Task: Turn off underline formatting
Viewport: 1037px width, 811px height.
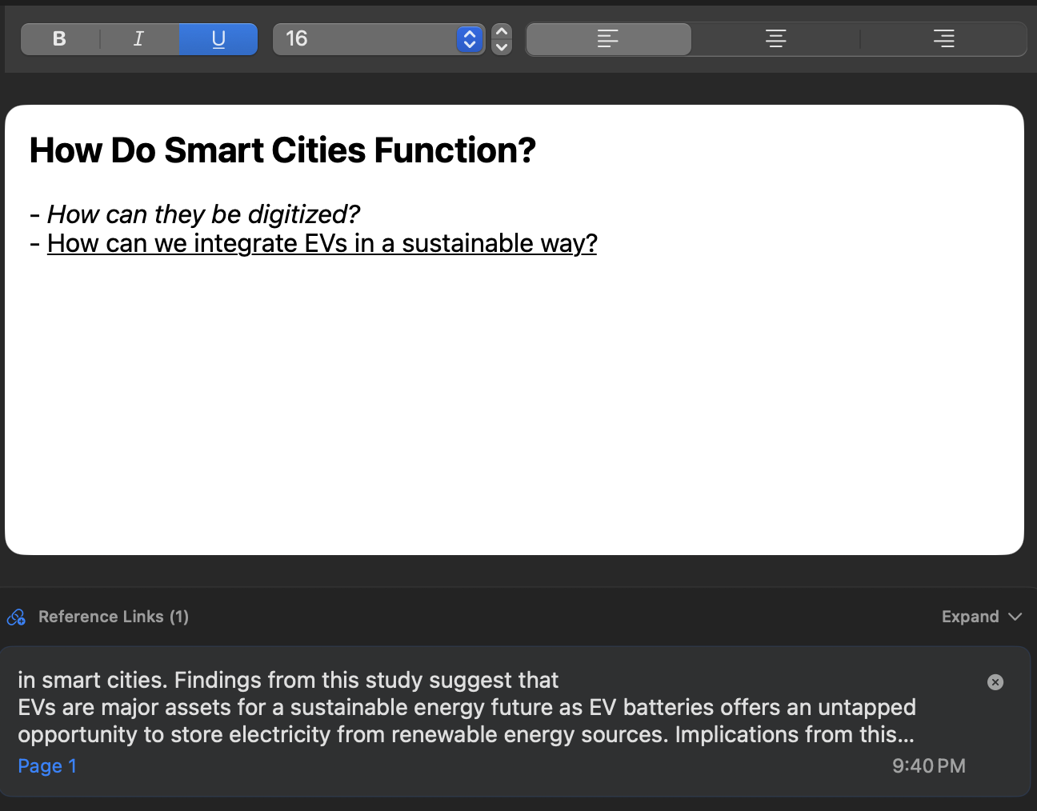Action: 218,38
